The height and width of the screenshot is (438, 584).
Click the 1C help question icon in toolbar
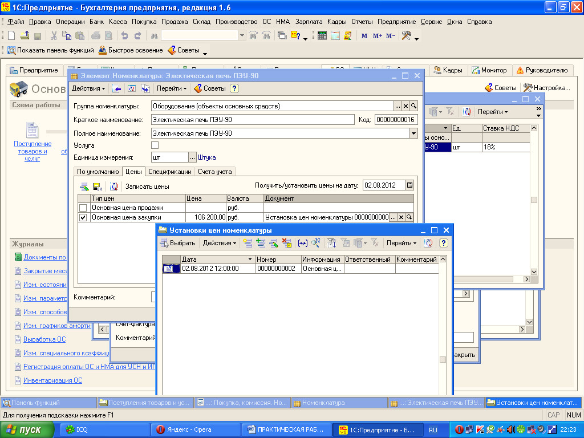coord(296,36)
